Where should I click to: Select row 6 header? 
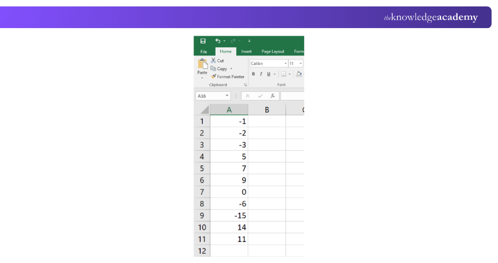pos(202,180)
